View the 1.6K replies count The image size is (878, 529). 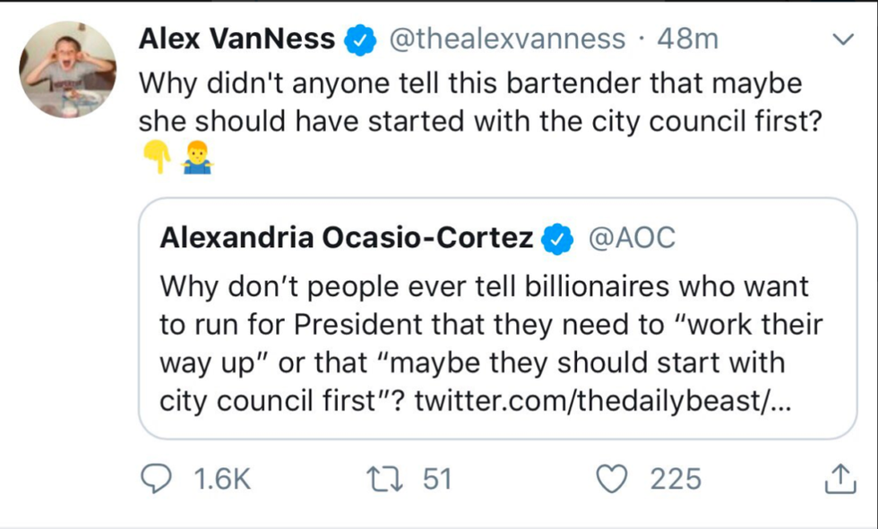pos(222,480)
